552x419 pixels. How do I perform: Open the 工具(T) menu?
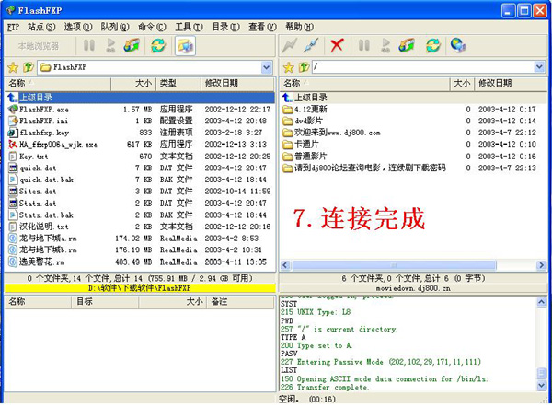pyautogui.click(x=188, y=27)
